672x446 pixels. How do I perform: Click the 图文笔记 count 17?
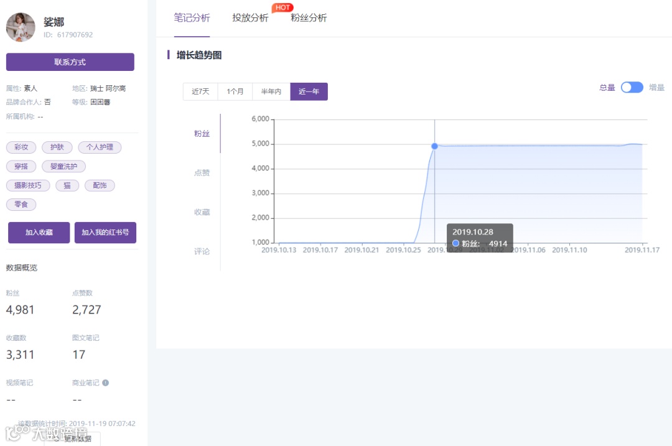click(x=79, y=355)
